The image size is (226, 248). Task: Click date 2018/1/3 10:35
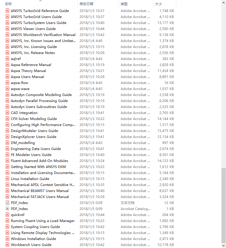click(92, 185)
